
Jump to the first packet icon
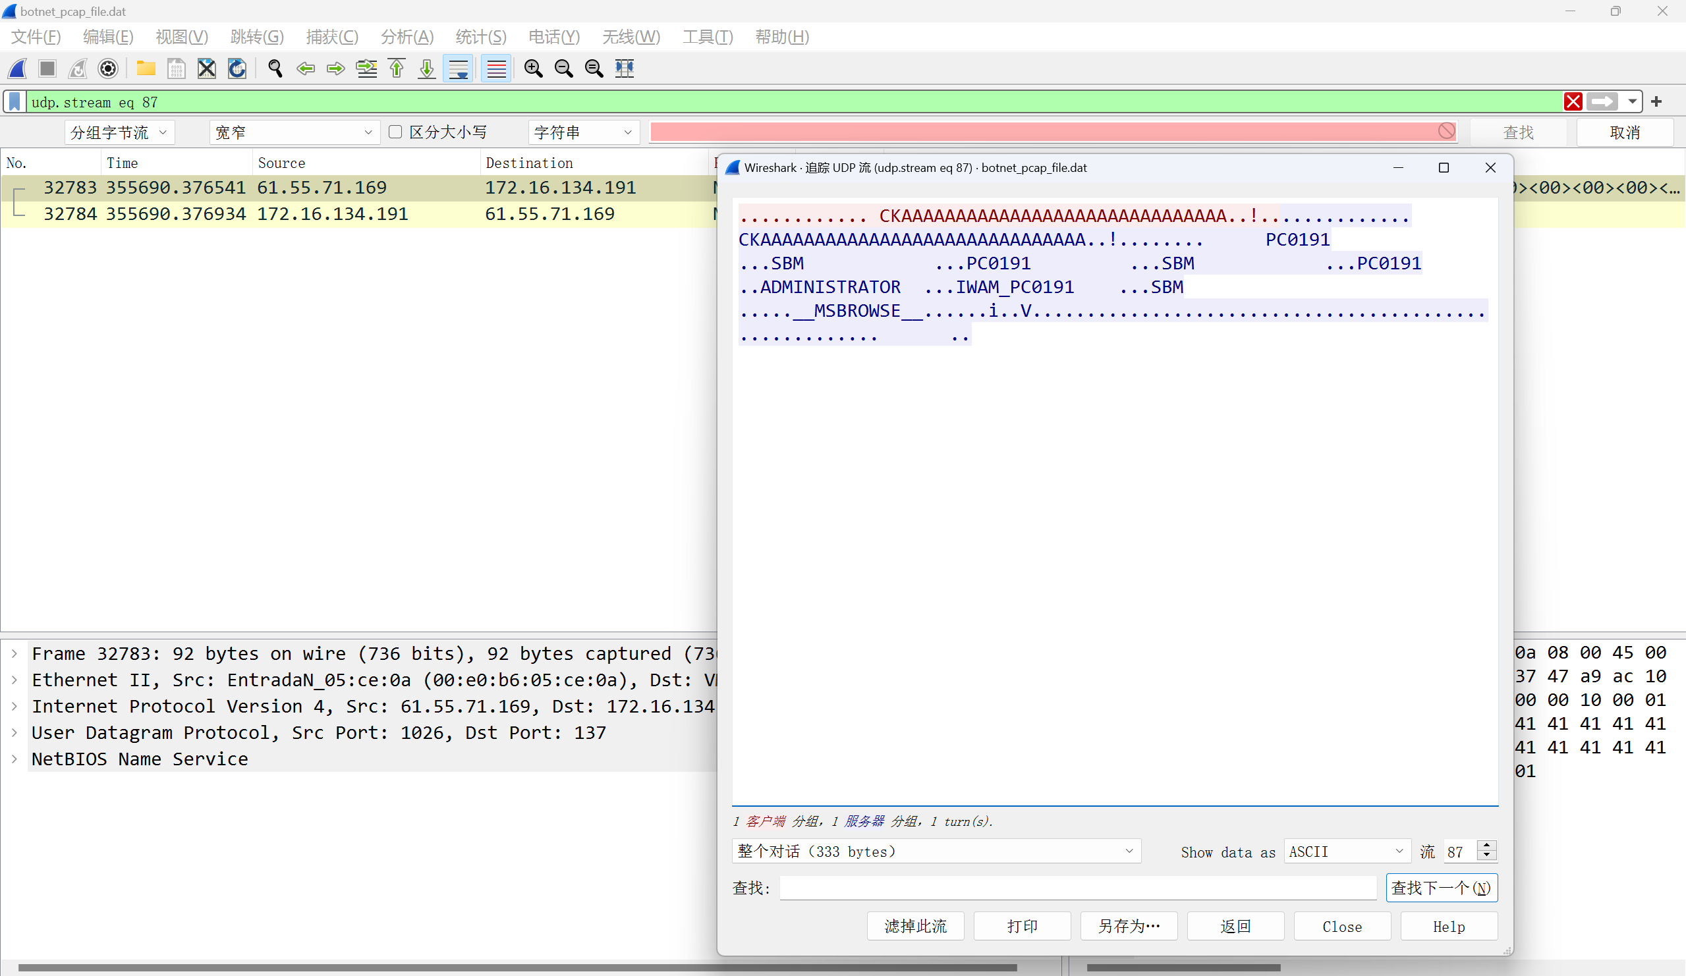[x=397, y=68]
